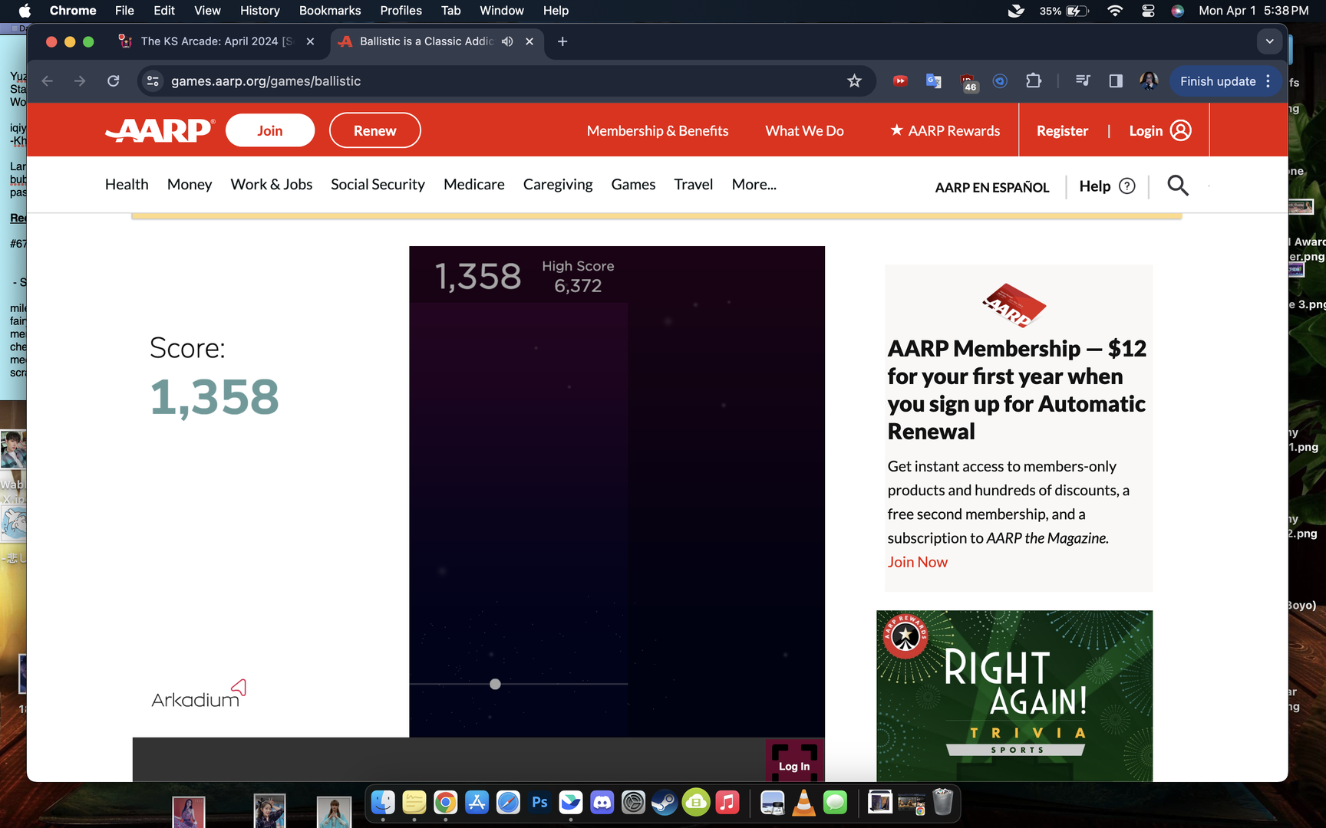Screen dimensions: 1326x828
Task: Open Steam from the Dock
Action: pyautogui.click(x=665, y=803)
